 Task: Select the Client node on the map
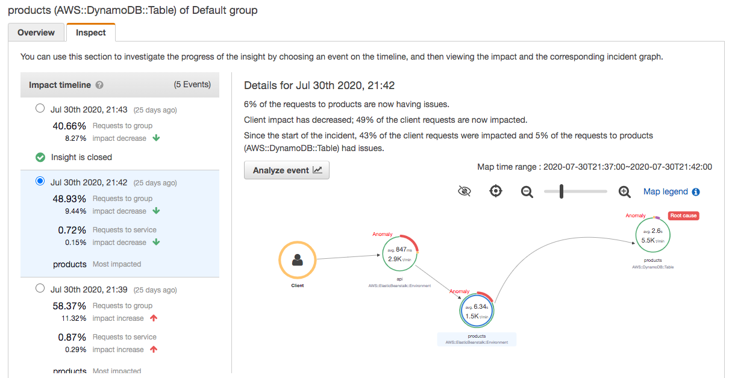(297, 260)
